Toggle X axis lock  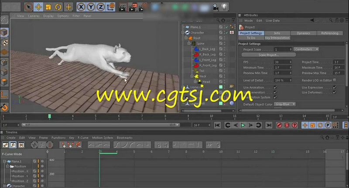pos(81,7)
